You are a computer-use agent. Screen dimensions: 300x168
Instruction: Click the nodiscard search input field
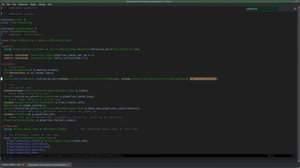click(x=262, y=9)
